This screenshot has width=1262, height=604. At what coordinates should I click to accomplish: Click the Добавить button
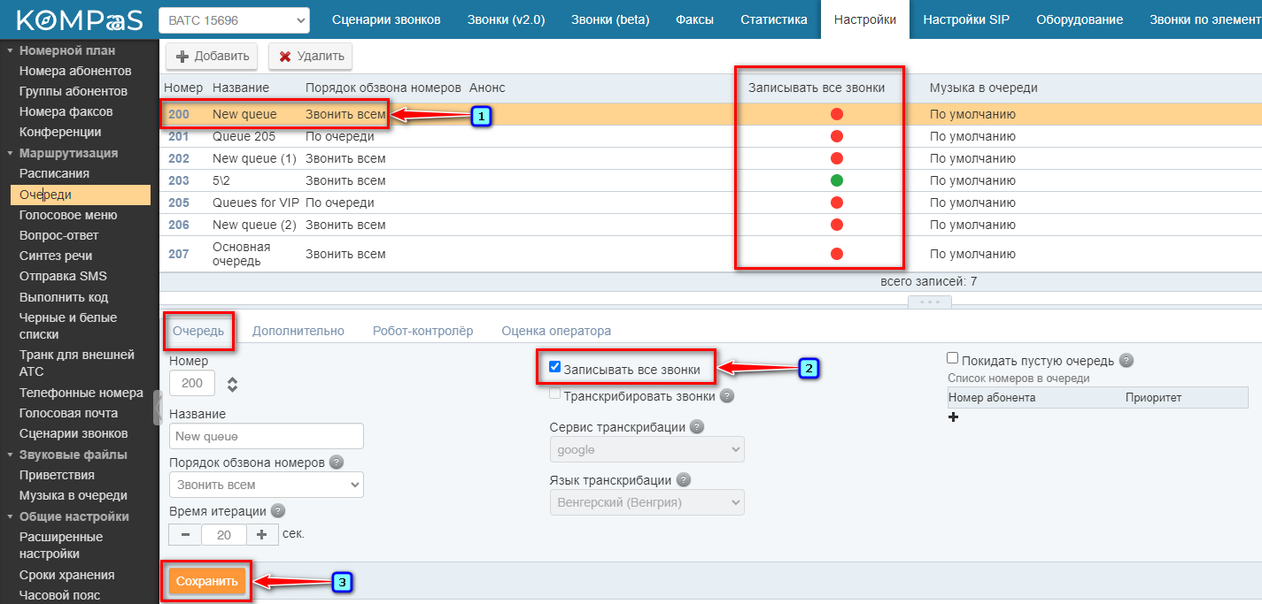pos(212,56)
